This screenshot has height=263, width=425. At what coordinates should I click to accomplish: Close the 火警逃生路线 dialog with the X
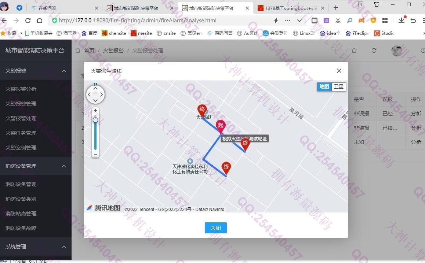point(339,71)
